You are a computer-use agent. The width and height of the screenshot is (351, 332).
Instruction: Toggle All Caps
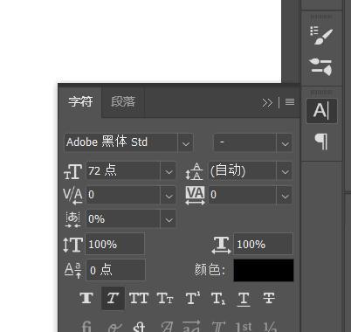pyautogui.click(x=139, y=298)
